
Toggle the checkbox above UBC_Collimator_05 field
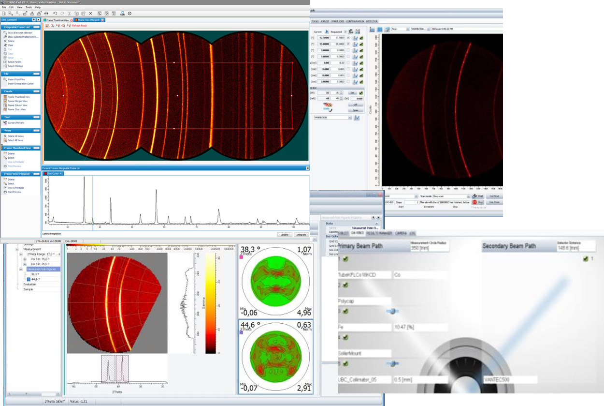point(345,363)
